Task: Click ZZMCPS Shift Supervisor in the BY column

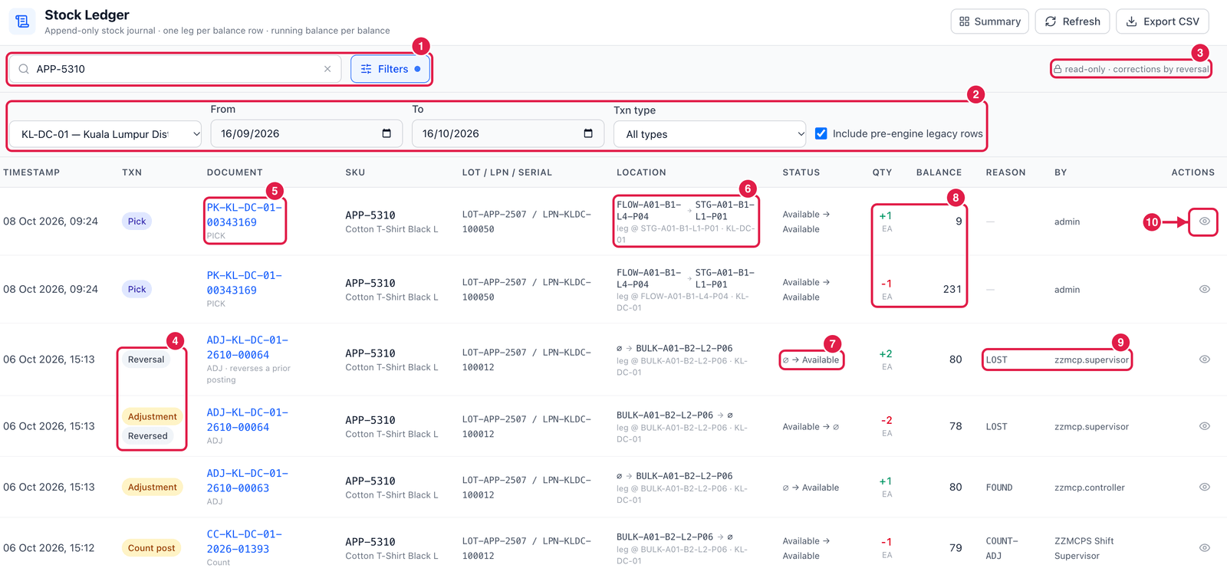Action: pyautogui.click(x=1084, y=548)
